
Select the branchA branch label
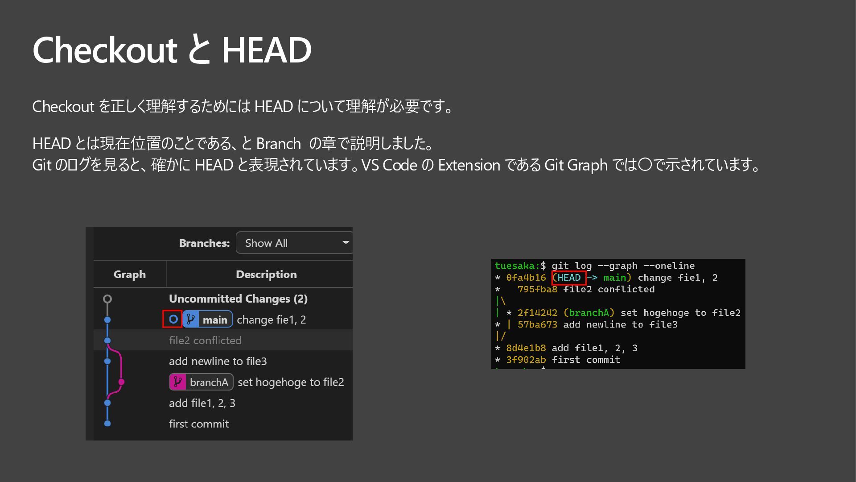pyautogui.click(x=209, y=382)
